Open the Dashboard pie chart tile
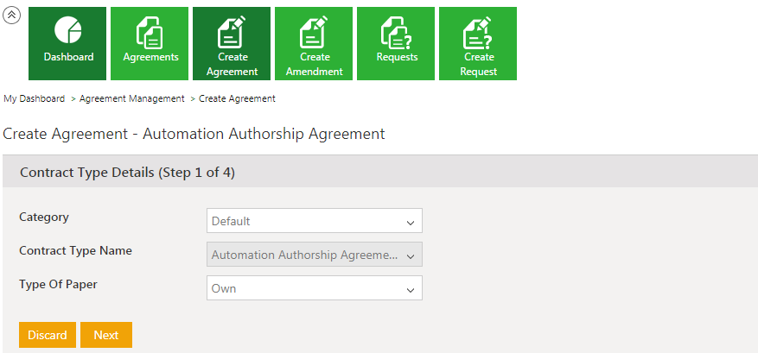 click(x=67, y=43)
